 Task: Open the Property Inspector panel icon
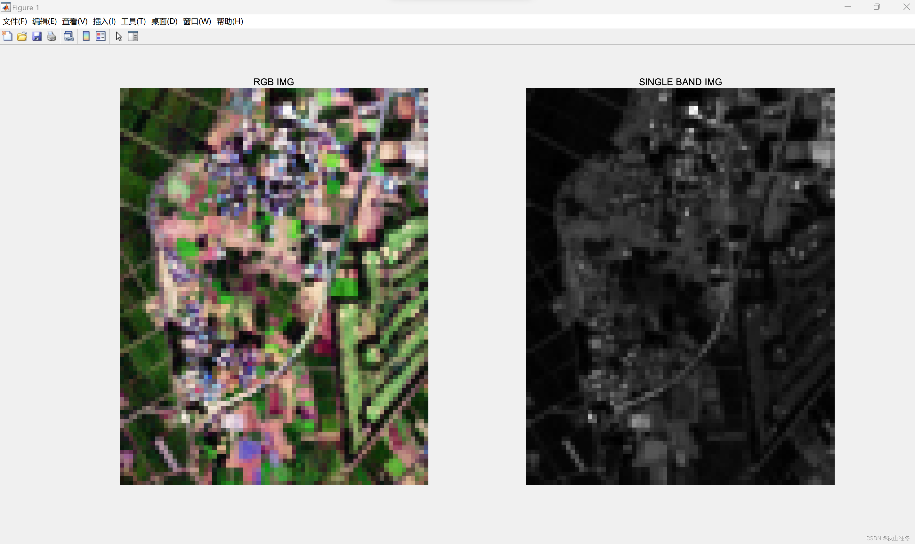click(133, 36)
